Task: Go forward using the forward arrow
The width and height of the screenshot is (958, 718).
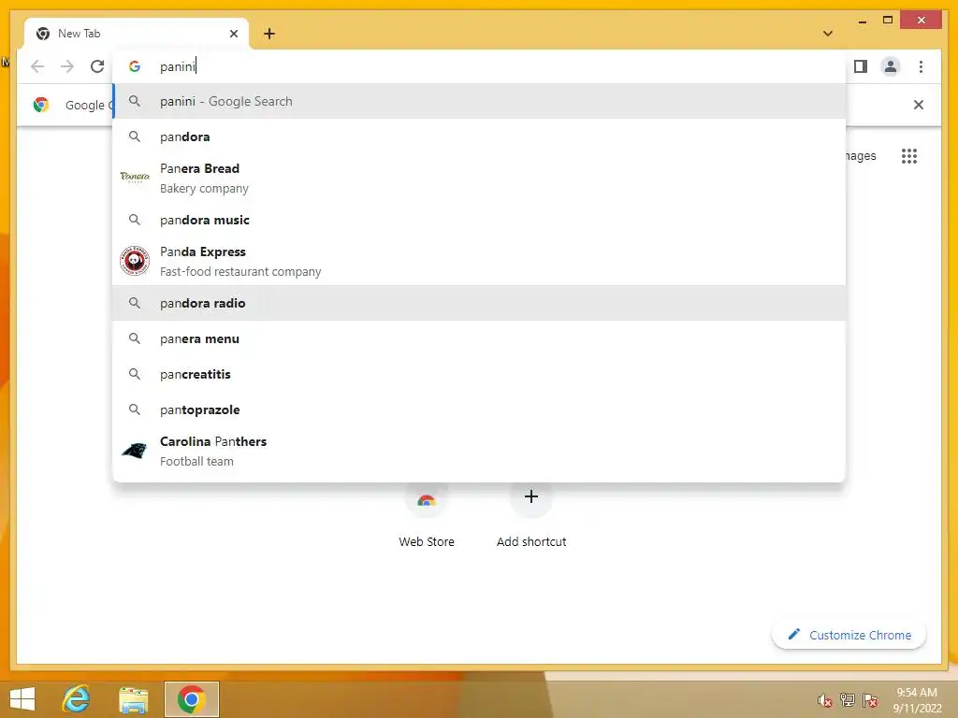Action: 67,66
